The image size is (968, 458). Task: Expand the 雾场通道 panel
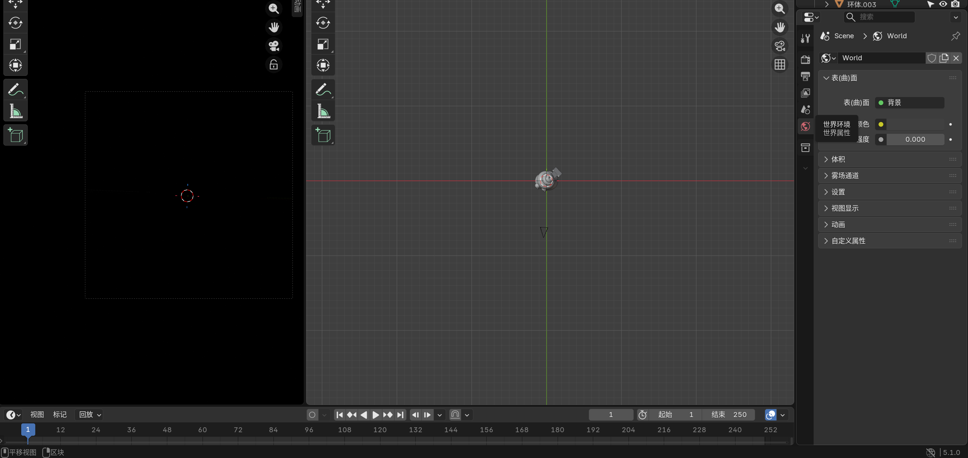(845, 176)
